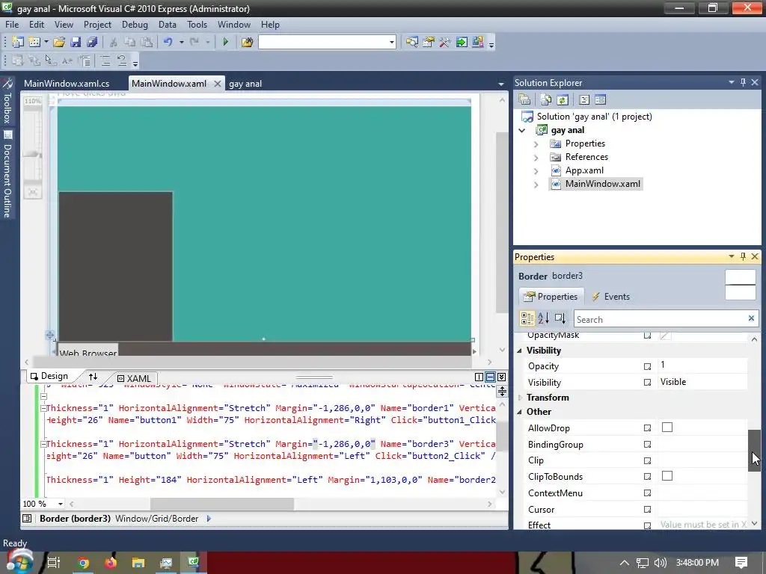Switch to the MainWindow.xaml.cs tab
766x574 pixels.
pyautogui.click(x=67, y=84)
